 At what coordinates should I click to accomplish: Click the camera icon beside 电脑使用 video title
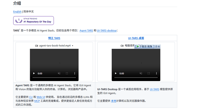(122, 46)
